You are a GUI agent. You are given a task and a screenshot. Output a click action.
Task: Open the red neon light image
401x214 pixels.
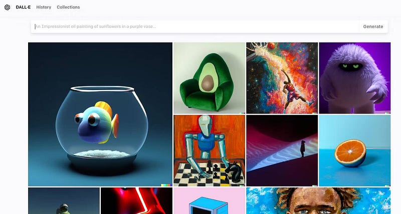[136, 200]
